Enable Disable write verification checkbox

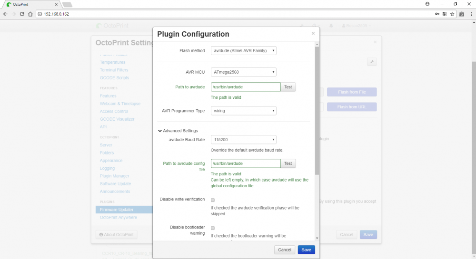[213, 200]
